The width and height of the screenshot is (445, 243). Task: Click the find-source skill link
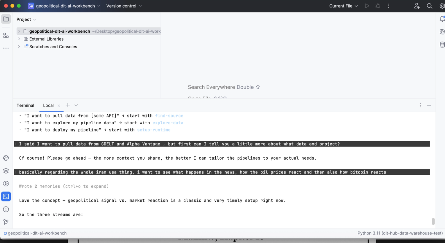[169, 116]
